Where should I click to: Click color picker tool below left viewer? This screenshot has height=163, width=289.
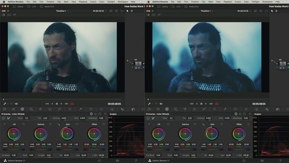pyautogui.click(x=5, y=104)
